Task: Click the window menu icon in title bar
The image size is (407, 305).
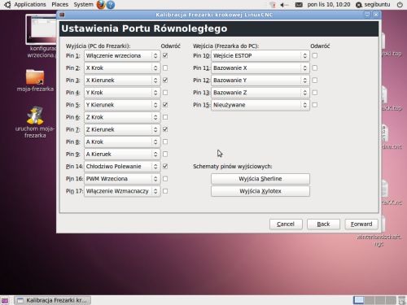Action: 62,15
